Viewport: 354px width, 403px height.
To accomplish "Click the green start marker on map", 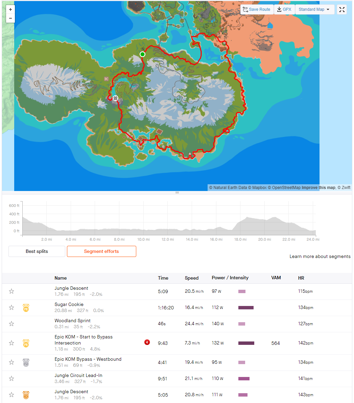I will tap(142, 54).
